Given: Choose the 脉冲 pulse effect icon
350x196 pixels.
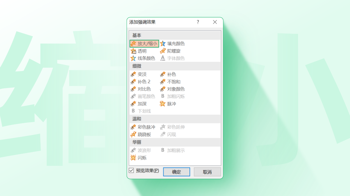Looking at the screenshot, I should point(163,104).
